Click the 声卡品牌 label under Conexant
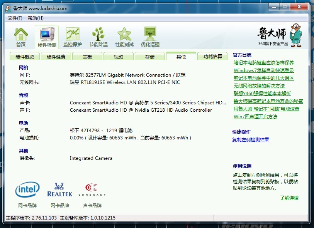The image size is (314, 228). [x=92, y=205]
